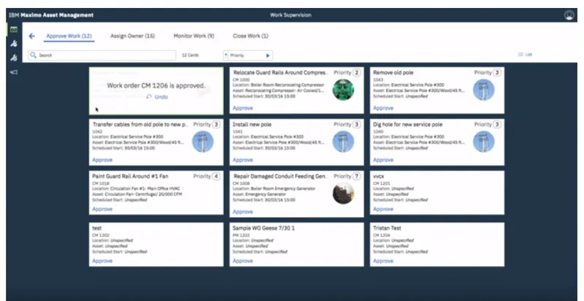Open Paint Guard Rail Around #1 Fan title
This screenshot has width=584, height=301.
pyautogui.click(x=130, y=176)
